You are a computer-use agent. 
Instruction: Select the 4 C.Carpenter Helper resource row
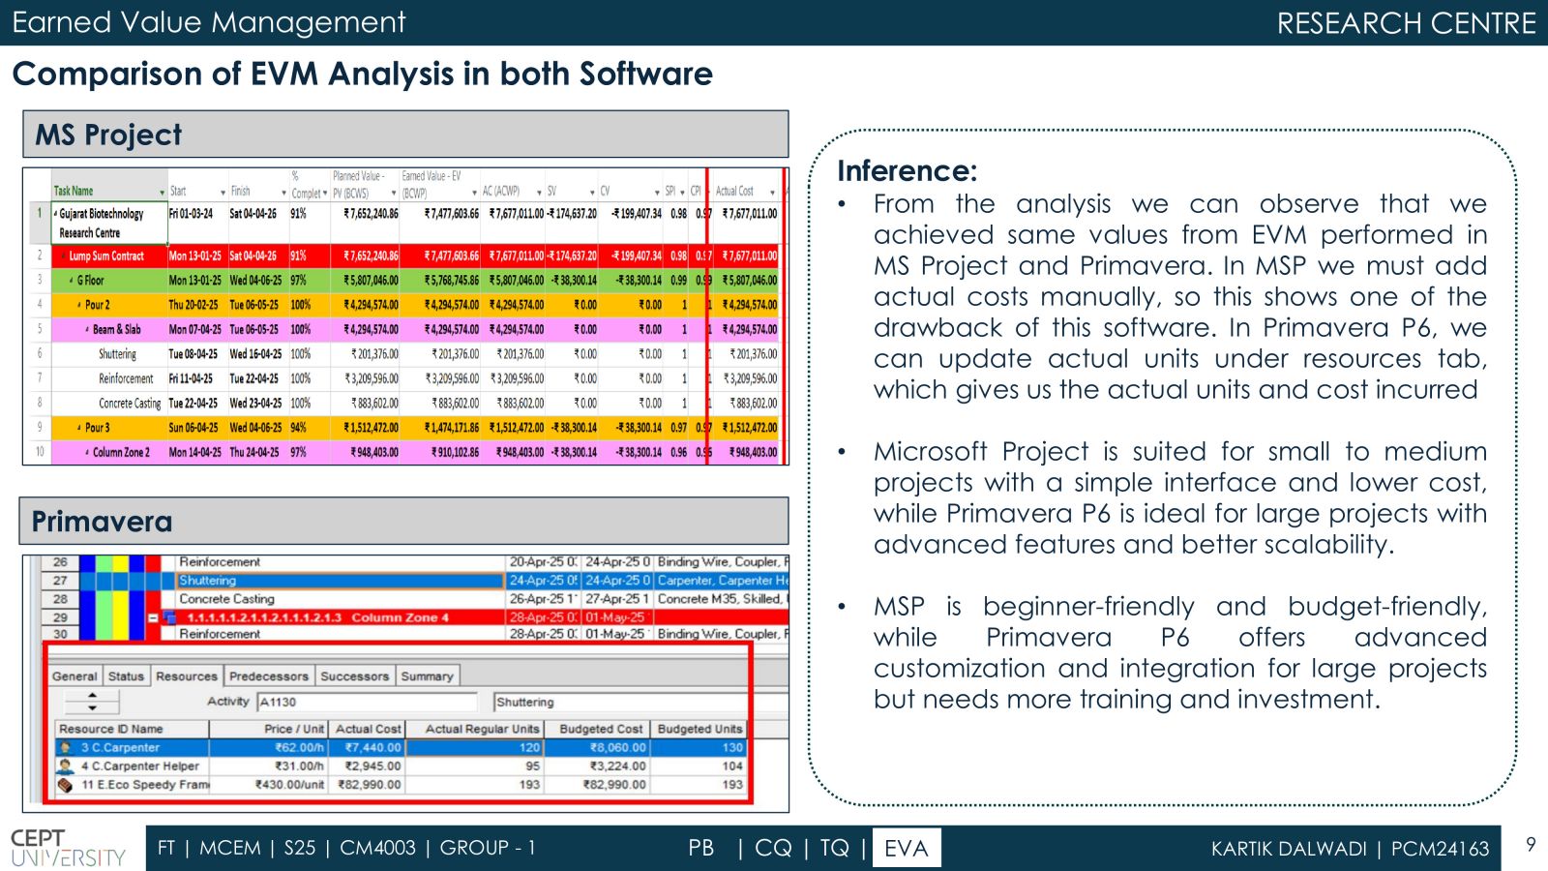401,766
